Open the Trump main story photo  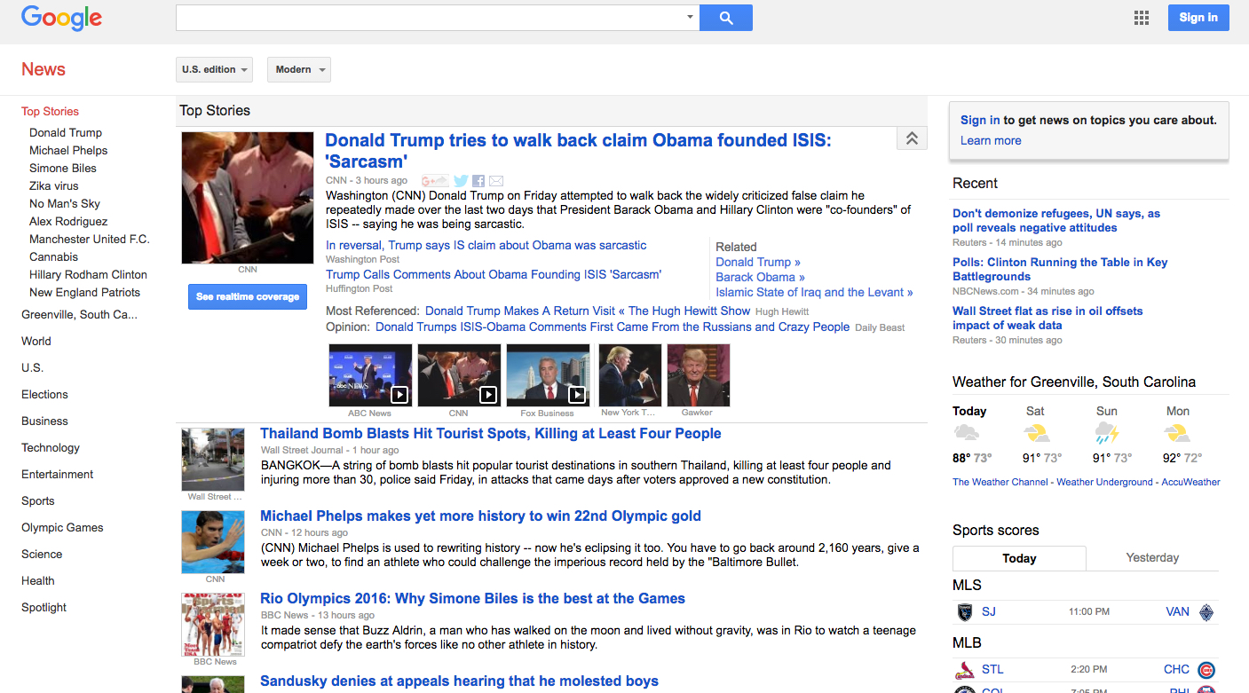(248, 198)
